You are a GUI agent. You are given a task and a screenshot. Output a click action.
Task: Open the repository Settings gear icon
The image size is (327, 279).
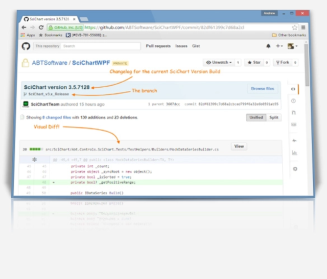pyautogui.click(x=294, y=169)
